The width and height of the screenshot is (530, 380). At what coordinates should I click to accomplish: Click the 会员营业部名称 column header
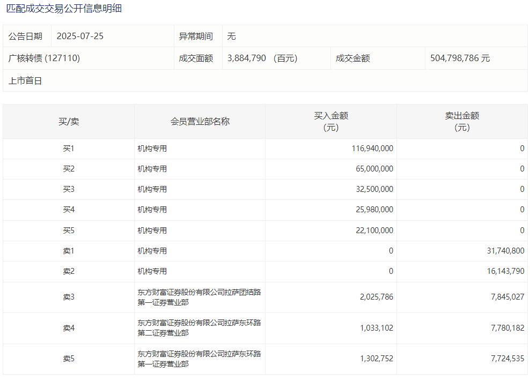(200, 122)
